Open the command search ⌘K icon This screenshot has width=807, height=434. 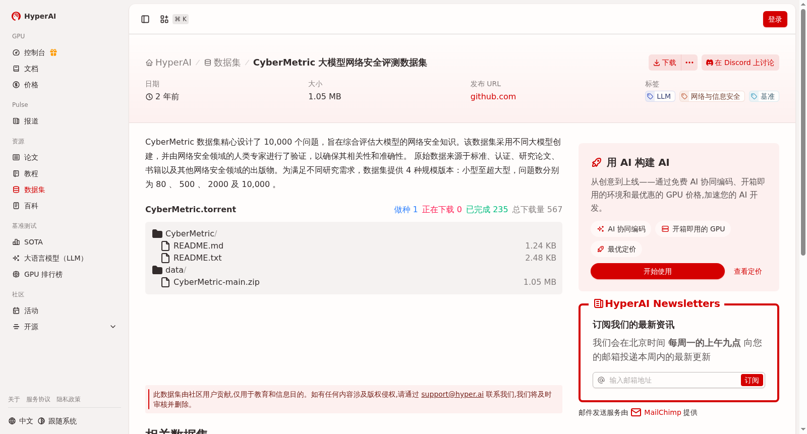tap(164, 19)
